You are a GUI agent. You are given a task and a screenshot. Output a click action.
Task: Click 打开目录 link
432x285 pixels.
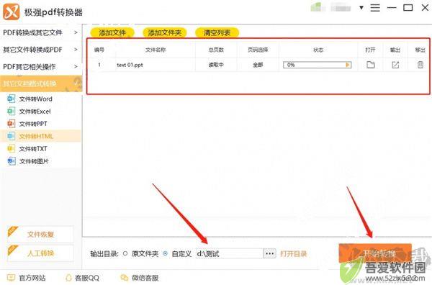pyautogui.click(x=294, y=253)
